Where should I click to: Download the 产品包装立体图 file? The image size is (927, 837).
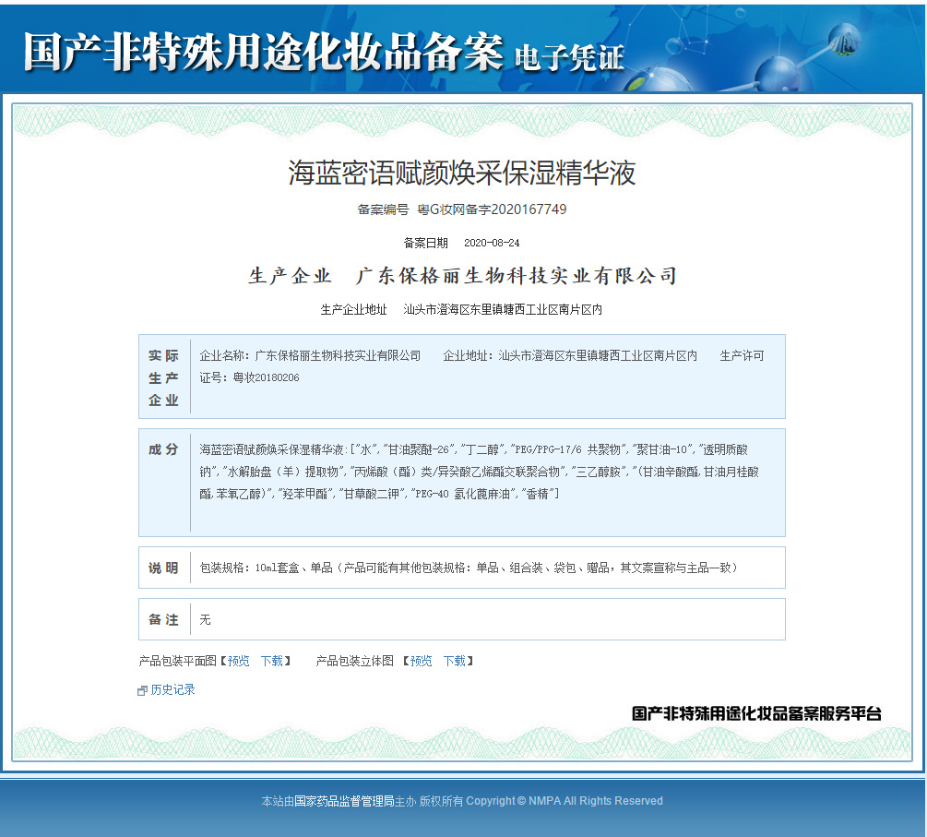(455, 661)
